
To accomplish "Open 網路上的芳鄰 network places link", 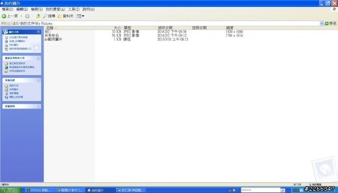I will [x=16, y=97].
